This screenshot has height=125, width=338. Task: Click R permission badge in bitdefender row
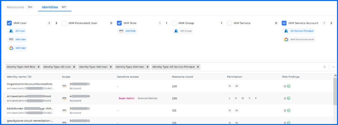230,111
